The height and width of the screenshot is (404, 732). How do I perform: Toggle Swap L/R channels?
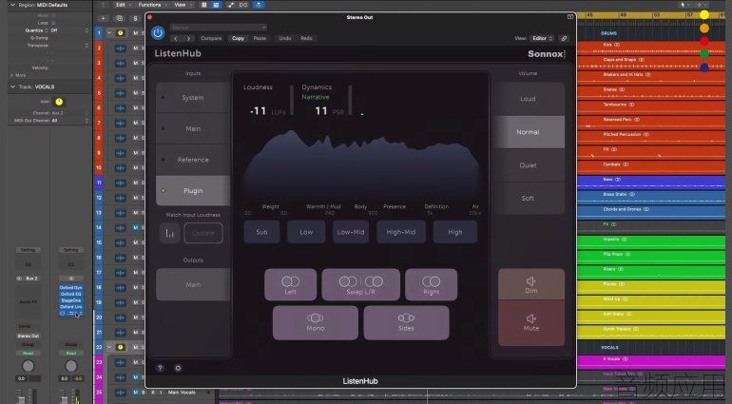pyautogui.click(x=360, y=285)
